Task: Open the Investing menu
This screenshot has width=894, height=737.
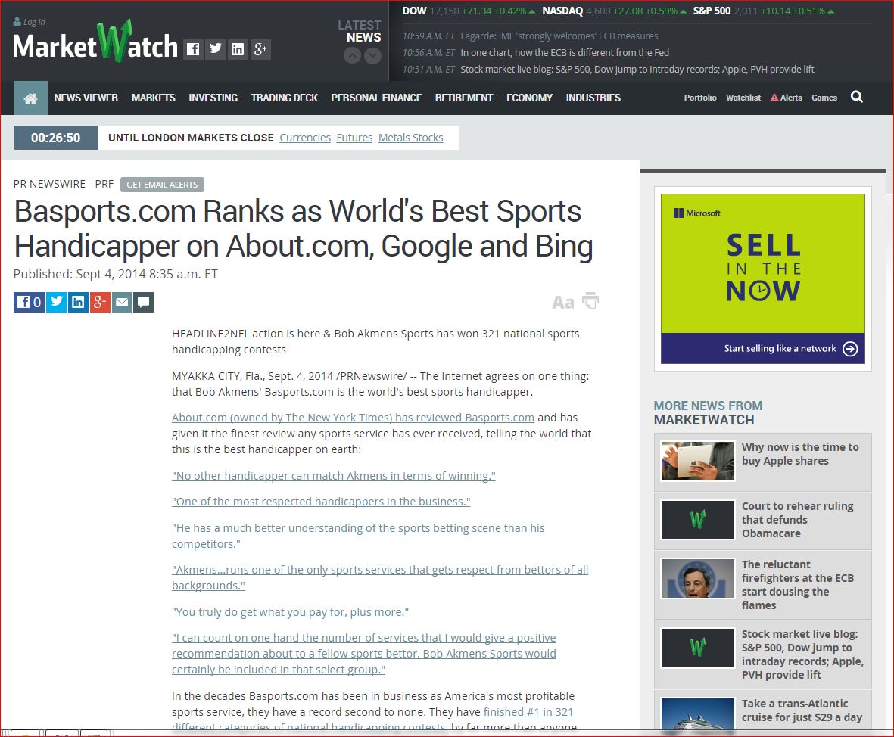Action: [x=213, y=98]
